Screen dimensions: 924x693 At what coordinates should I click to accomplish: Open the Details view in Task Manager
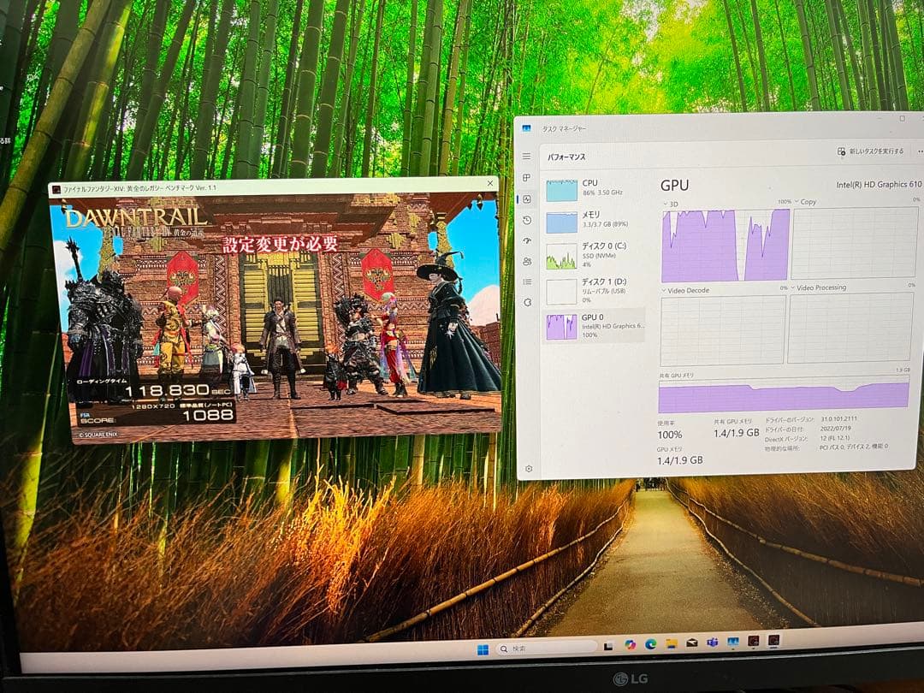coord(526,281)
